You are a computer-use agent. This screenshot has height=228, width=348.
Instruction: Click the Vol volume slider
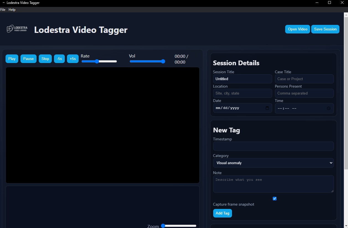coord(147,61)
